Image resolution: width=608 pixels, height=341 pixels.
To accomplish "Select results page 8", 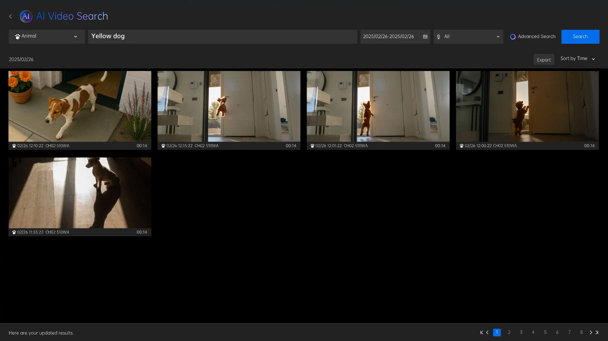I will 581,332.
